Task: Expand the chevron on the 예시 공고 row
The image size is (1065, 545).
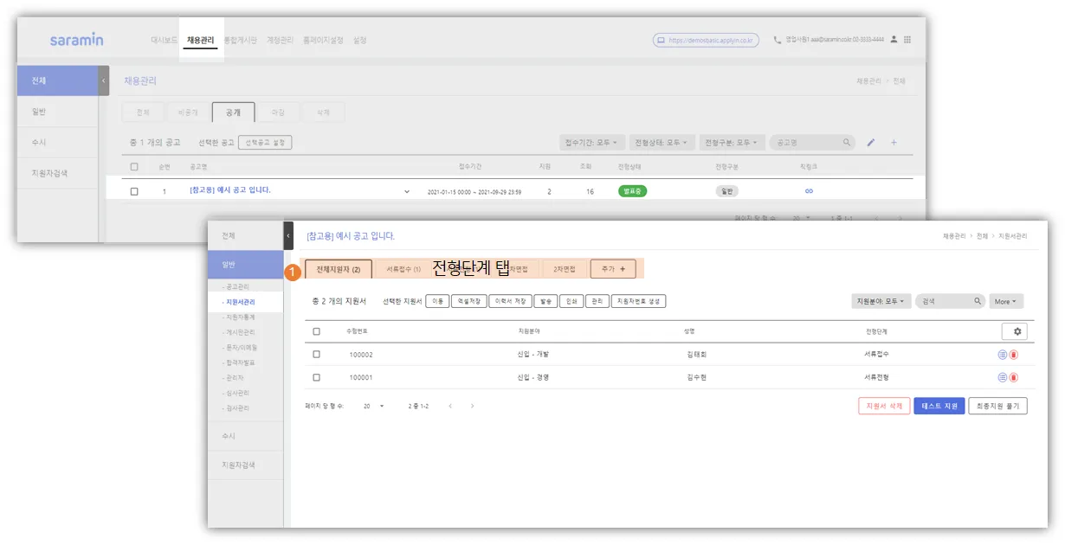Action: 407,191
